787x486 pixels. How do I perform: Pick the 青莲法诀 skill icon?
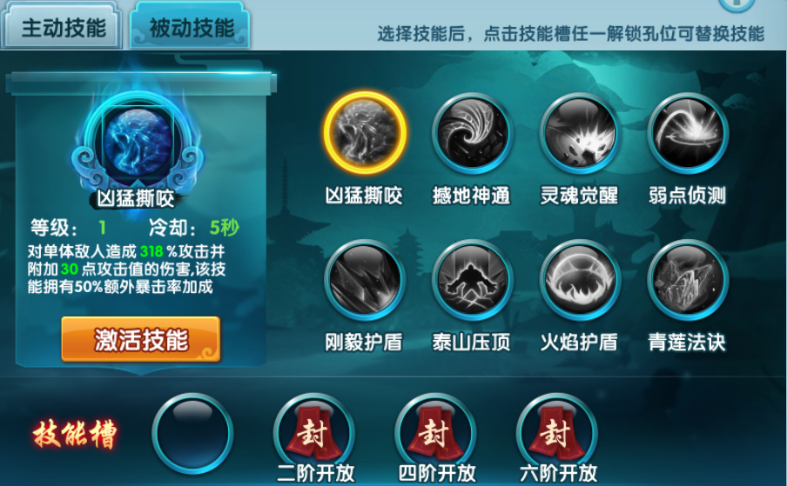click(688, 280)
